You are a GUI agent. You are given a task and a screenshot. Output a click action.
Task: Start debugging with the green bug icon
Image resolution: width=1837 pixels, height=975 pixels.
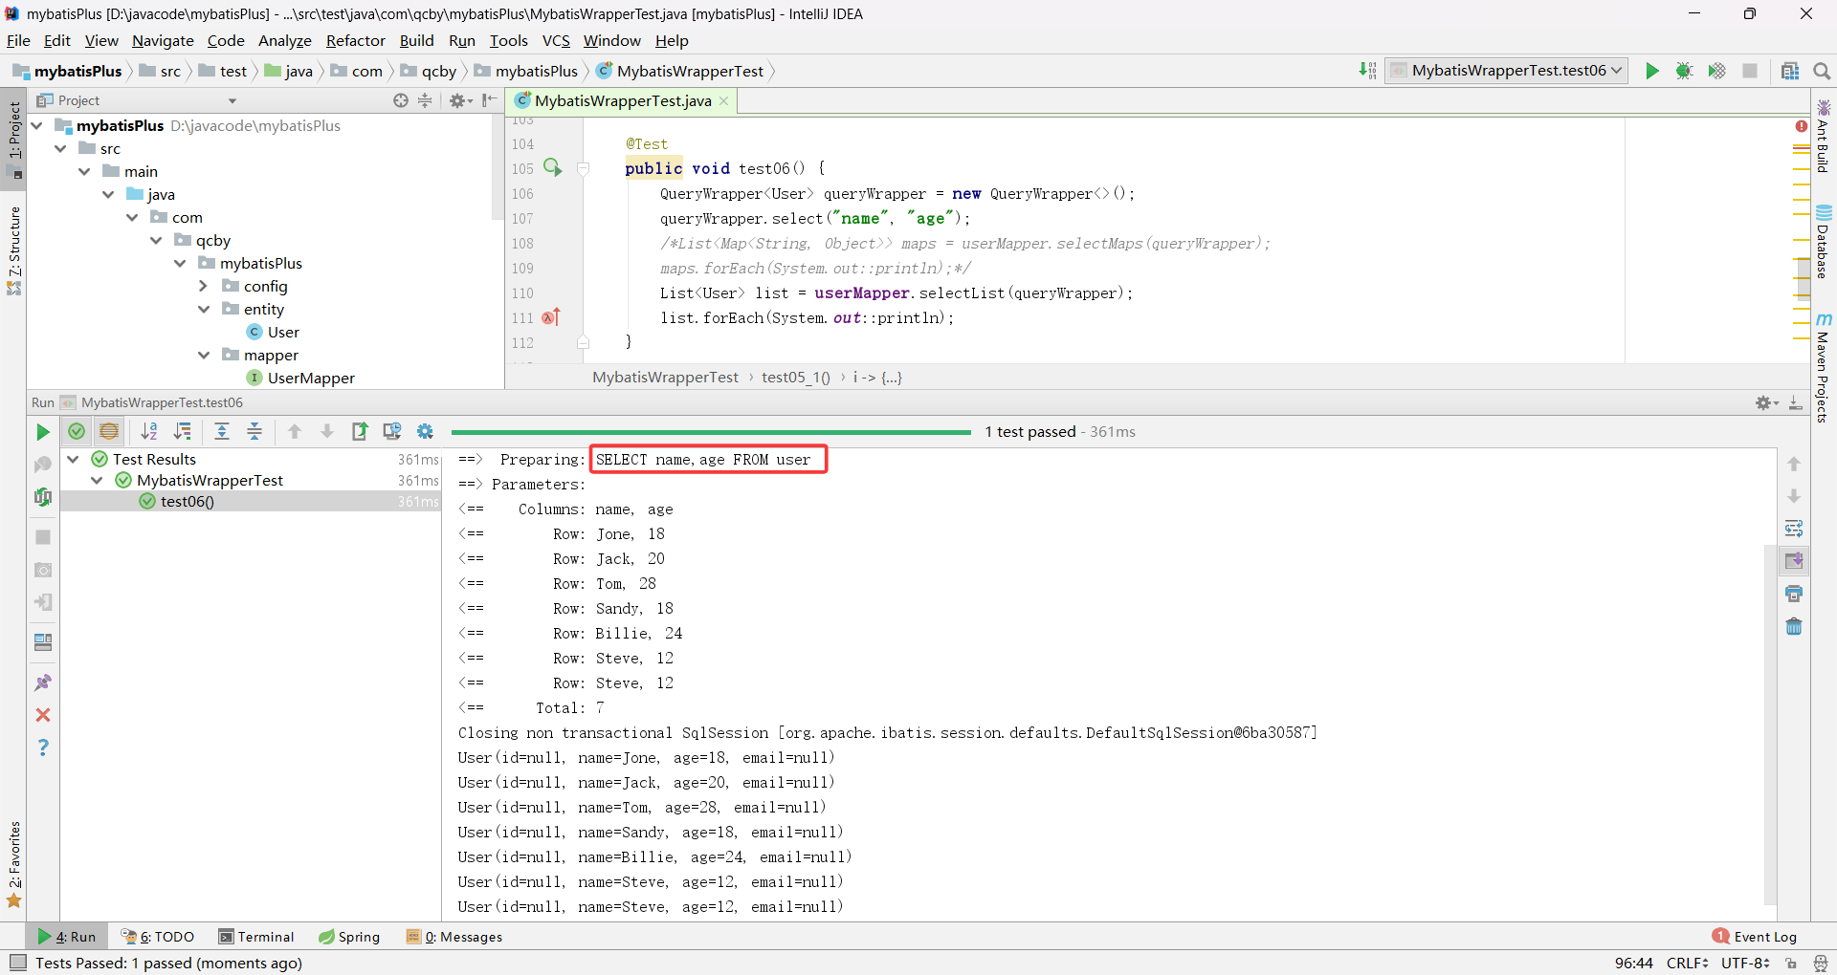[1685, 71]
